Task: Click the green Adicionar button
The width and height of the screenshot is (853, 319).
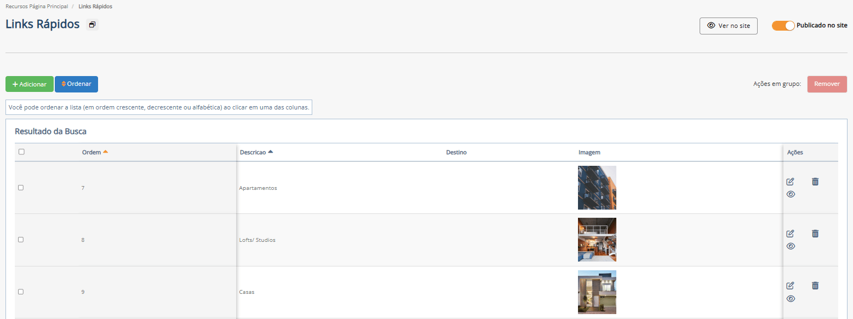Action: click(30, 84)
